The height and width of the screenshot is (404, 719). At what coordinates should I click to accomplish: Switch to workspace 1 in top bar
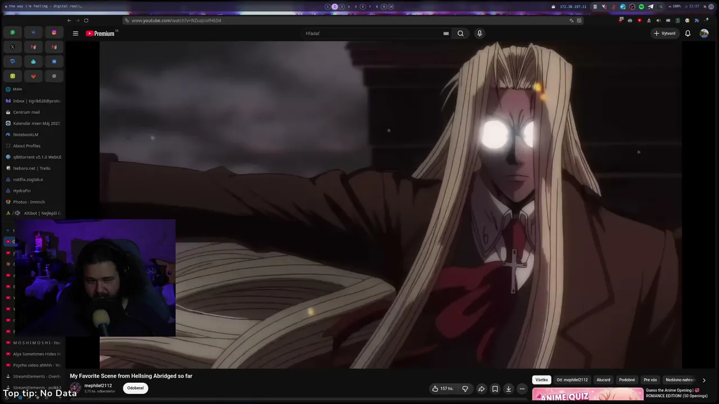point(327,7)
